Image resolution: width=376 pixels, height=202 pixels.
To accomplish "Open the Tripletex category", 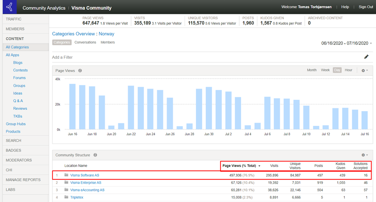I will tap(77, 197).
